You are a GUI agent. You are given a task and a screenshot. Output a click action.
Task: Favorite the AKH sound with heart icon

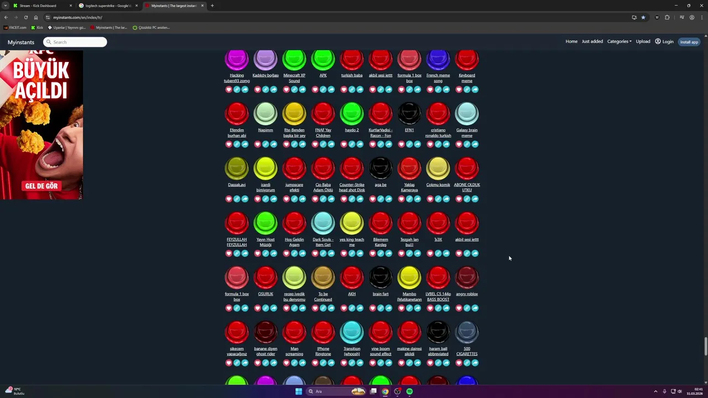(343, 308)
